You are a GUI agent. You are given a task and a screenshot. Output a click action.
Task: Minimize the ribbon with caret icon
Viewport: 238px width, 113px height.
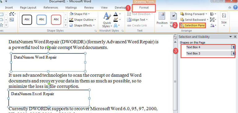(230, 7)
